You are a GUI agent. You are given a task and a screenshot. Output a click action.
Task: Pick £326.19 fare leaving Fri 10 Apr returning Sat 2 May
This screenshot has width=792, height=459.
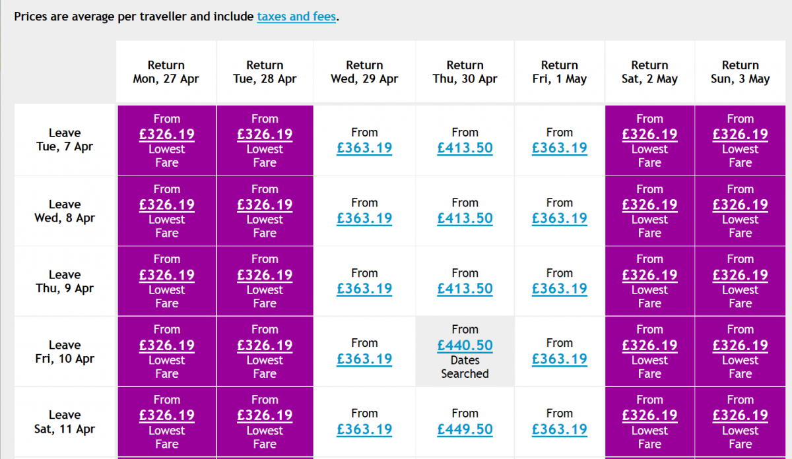649,345
